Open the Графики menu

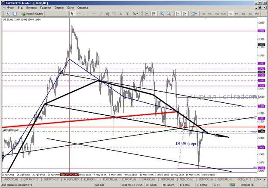[46, 8]
